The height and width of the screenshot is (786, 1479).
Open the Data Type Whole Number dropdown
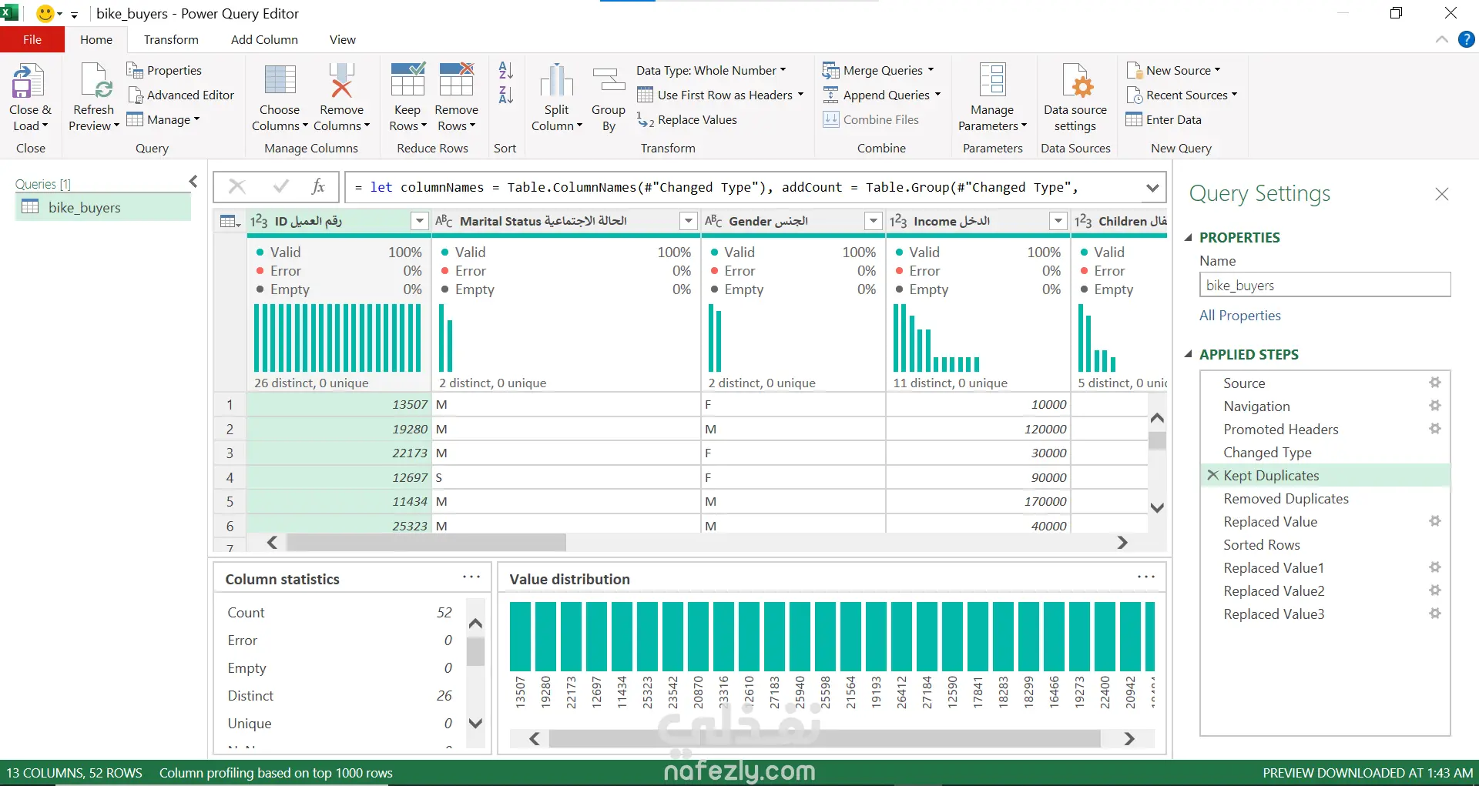711,70
